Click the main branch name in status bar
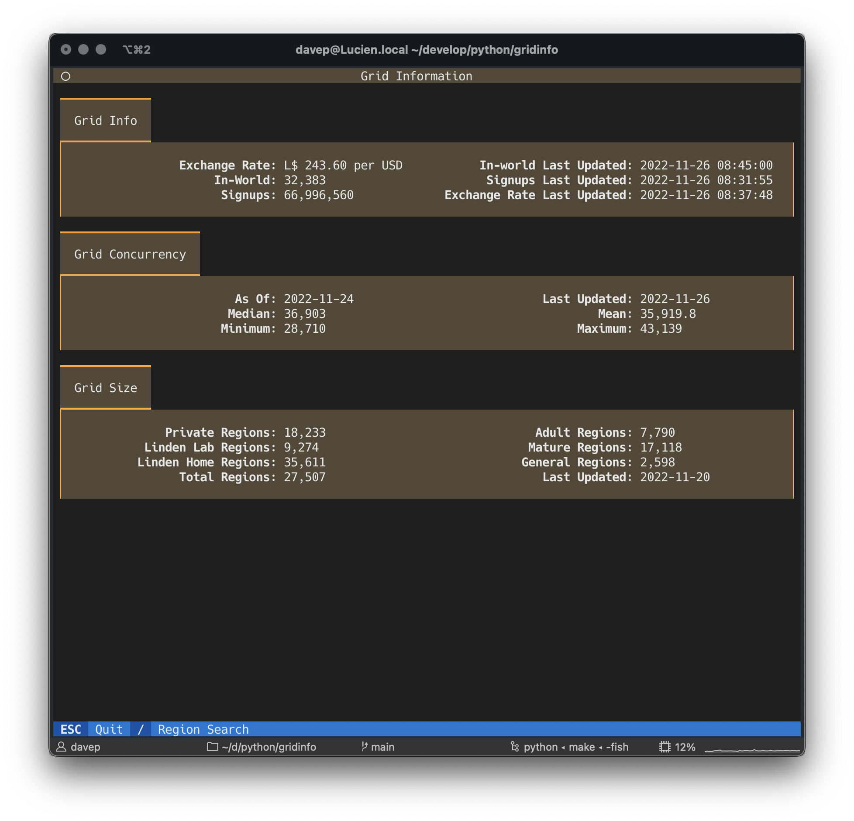 382,747
